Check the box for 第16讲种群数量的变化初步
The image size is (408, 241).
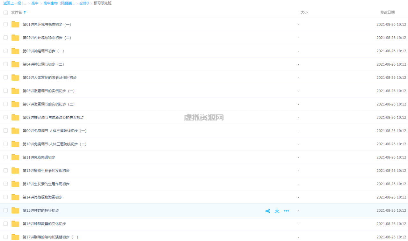click(x=5, y=223)
